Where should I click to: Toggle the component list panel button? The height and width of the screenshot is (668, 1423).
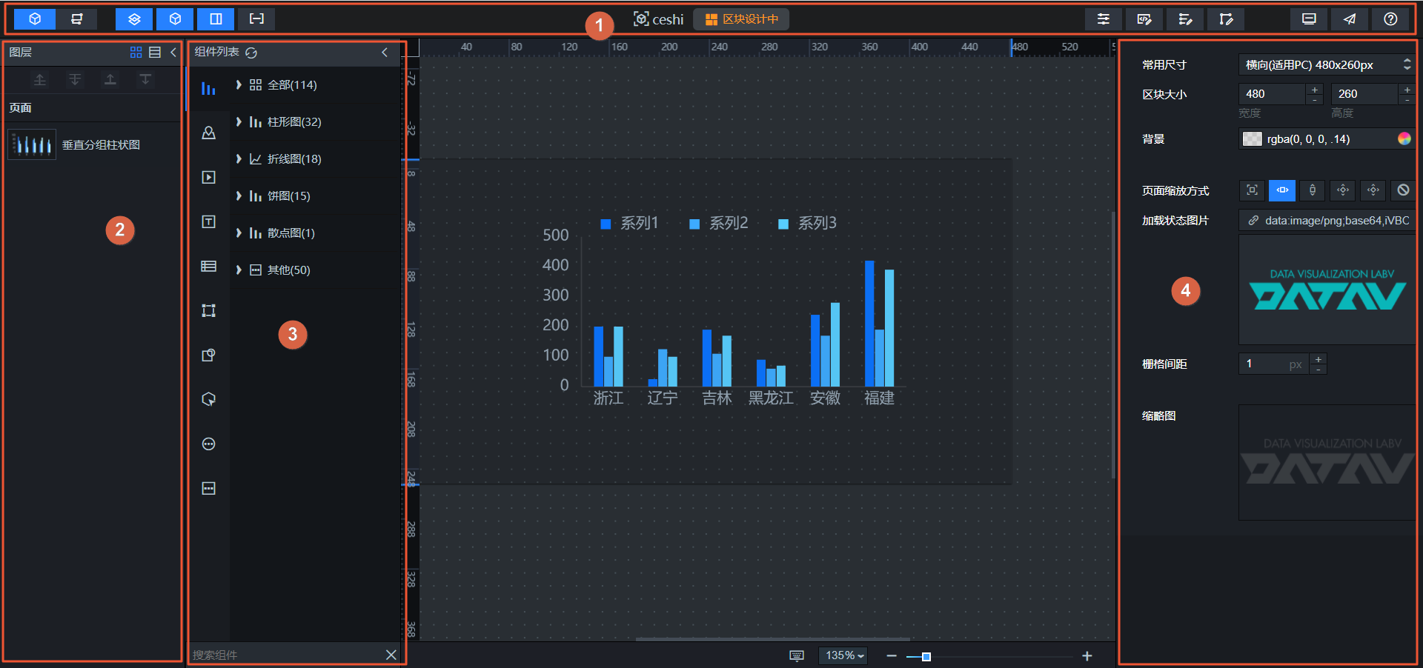click(175, 19)
